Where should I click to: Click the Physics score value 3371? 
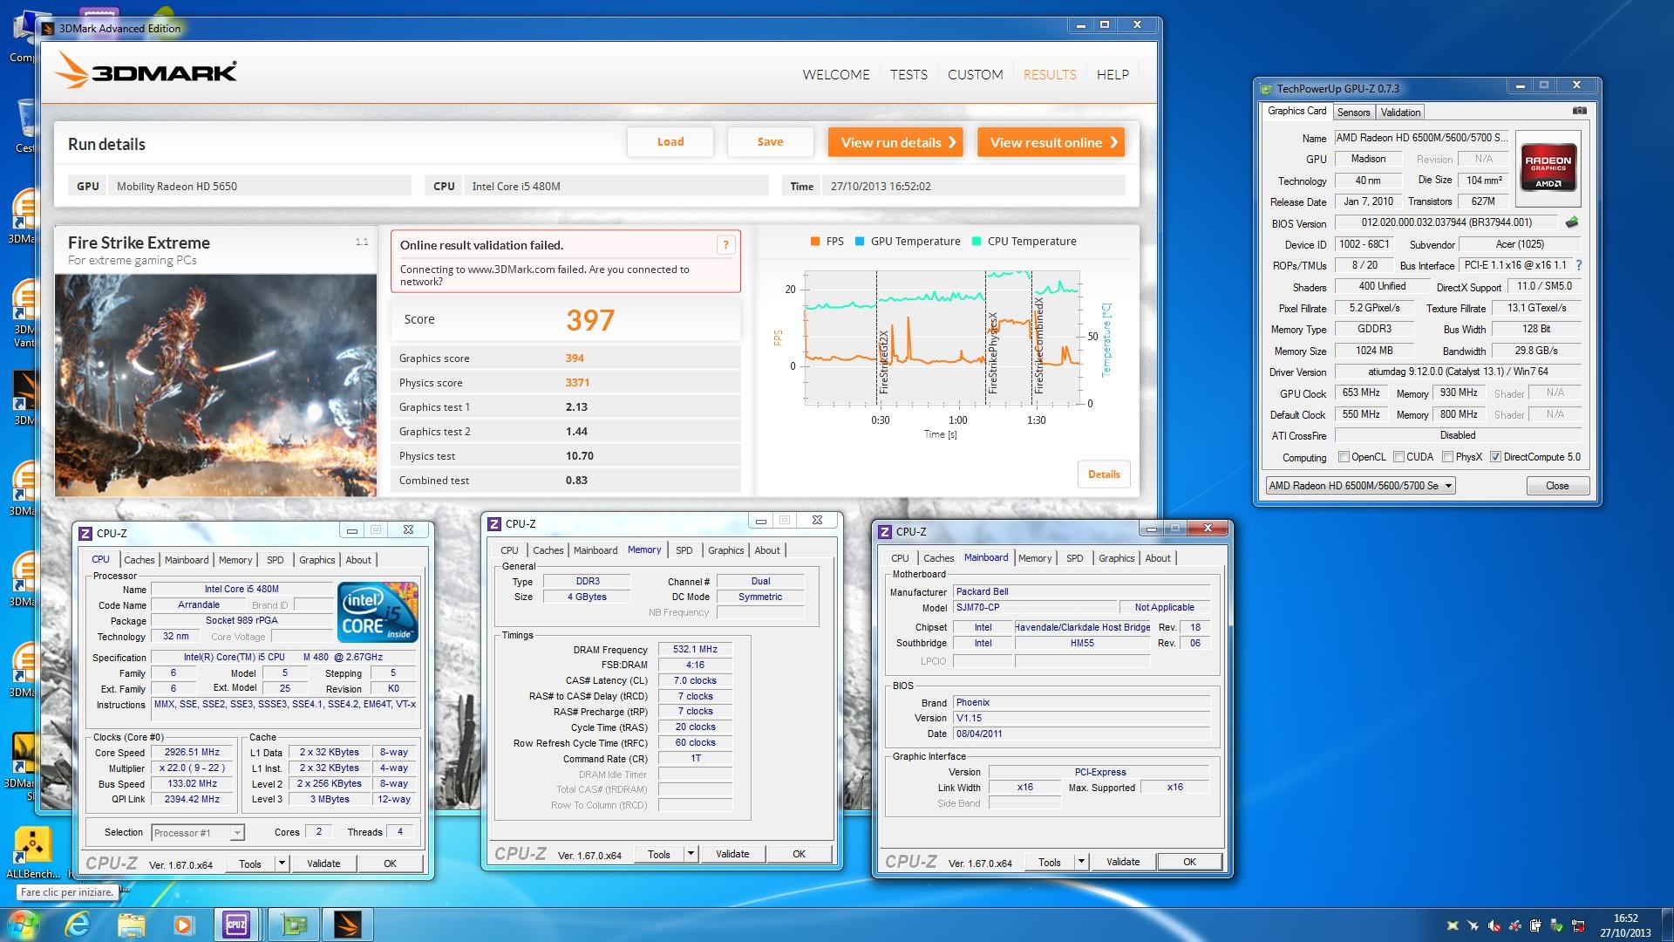(577, 383)
